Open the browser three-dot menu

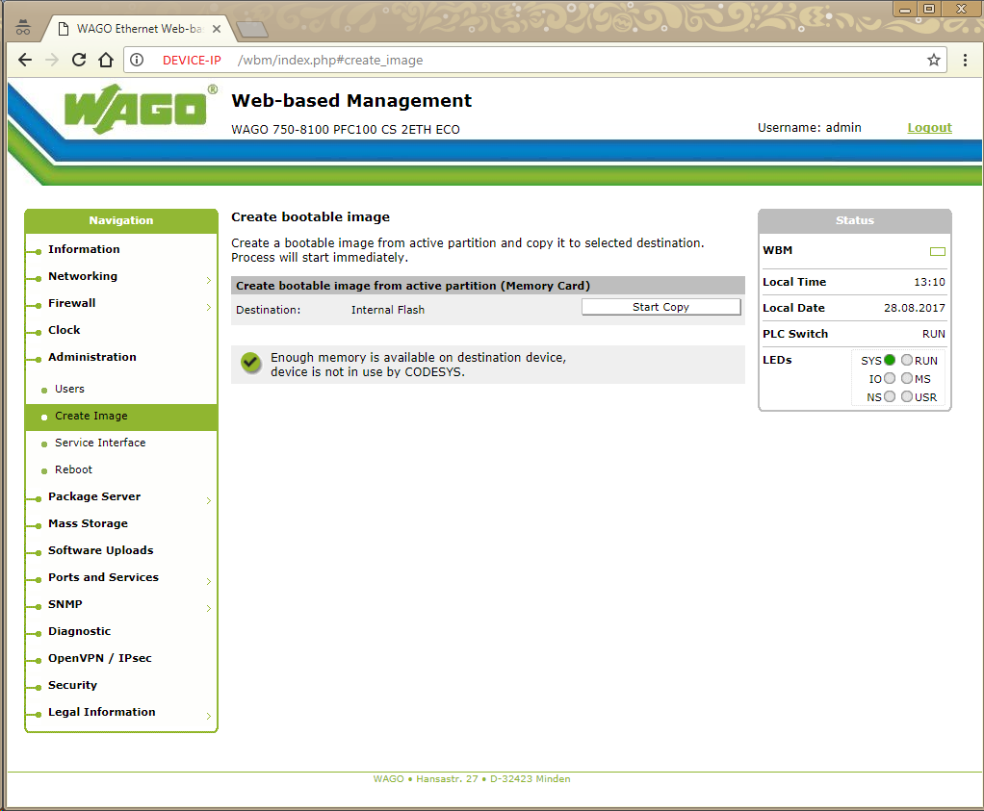pyautogui.click(x=965, y=60)
